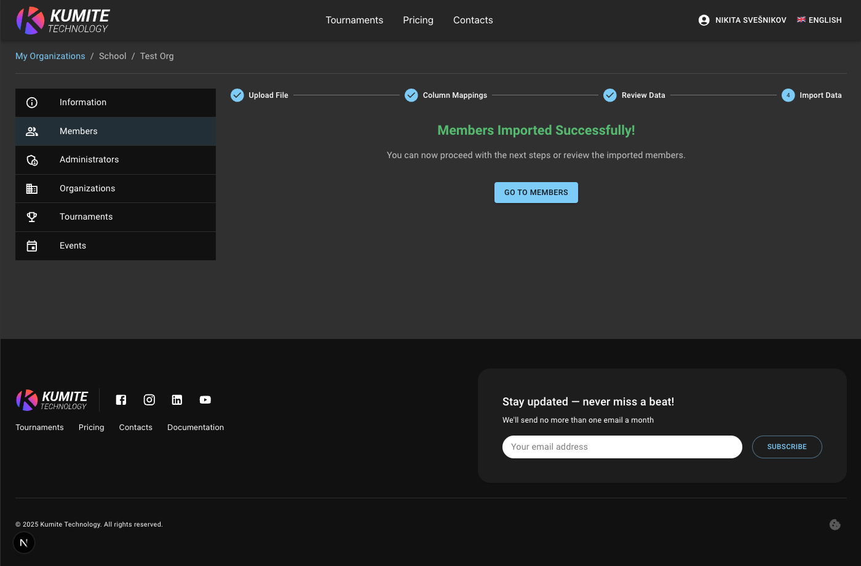861x566 pixels.
Task: Click the cookie settings icon
Action: pyautogui.click(x=835, y=525)
